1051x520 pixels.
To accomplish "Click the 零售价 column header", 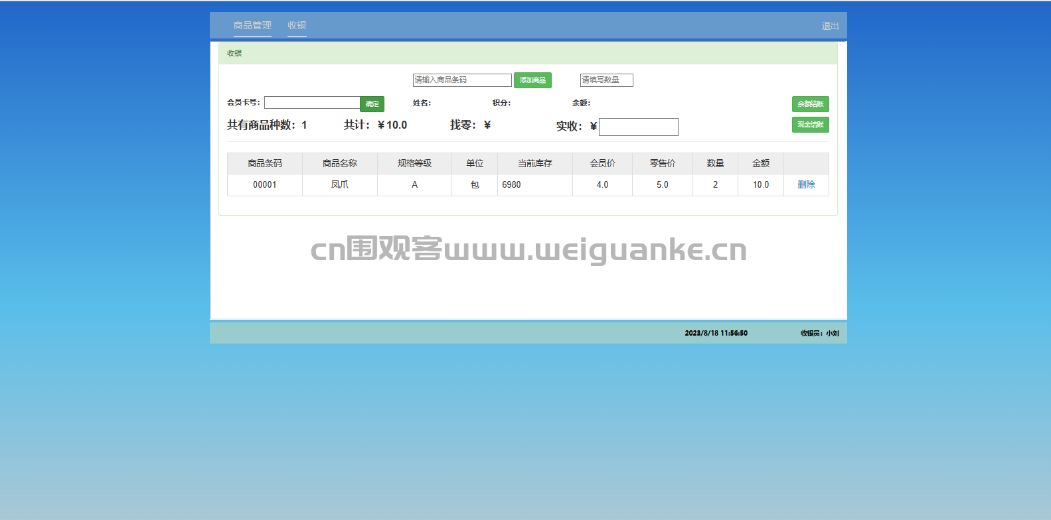I will pos(663,163).
